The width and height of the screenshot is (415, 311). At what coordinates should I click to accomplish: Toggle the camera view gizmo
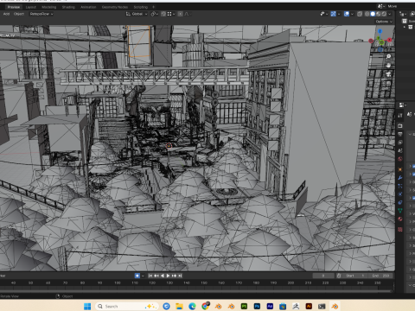click(388, 74)
